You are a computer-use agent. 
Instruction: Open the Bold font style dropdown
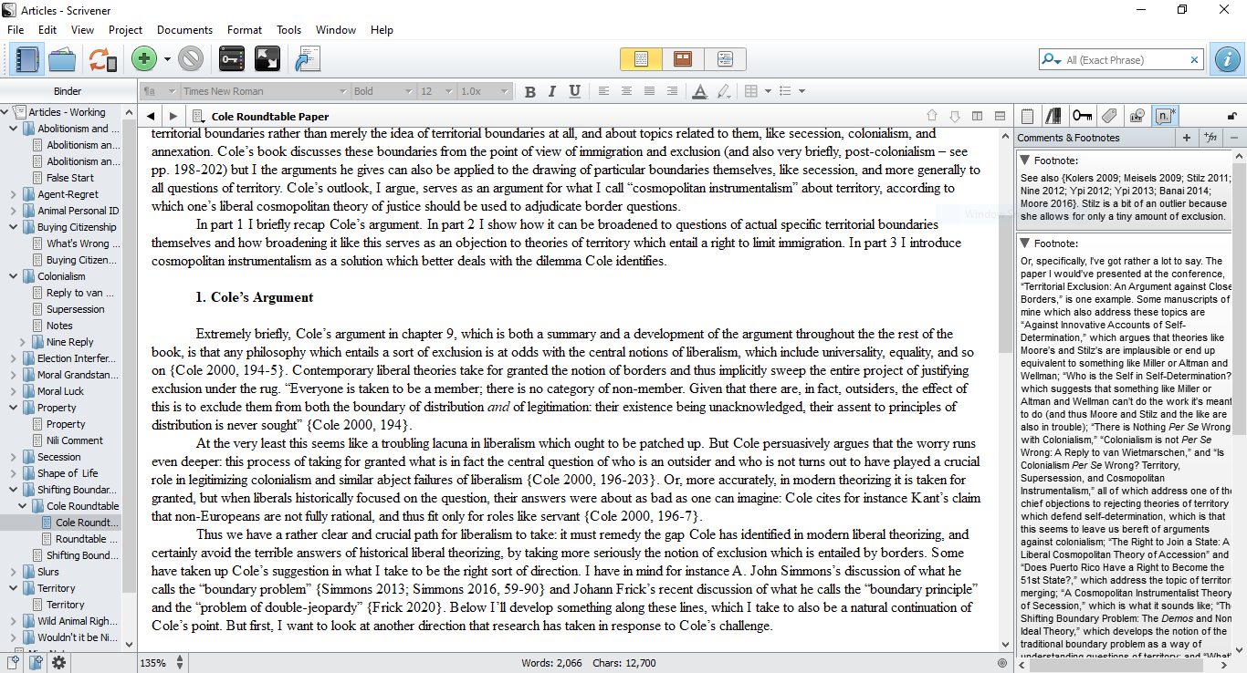click(x=383, y=91)
